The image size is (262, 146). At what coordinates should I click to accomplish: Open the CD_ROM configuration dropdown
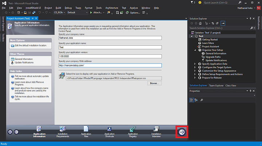59,12
